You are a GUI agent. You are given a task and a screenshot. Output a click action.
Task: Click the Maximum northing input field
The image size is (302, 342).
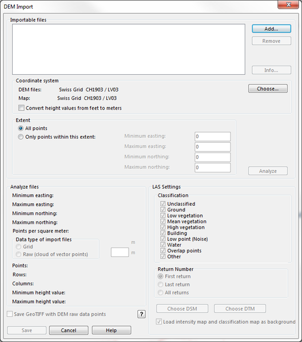(x=212, y=167)
